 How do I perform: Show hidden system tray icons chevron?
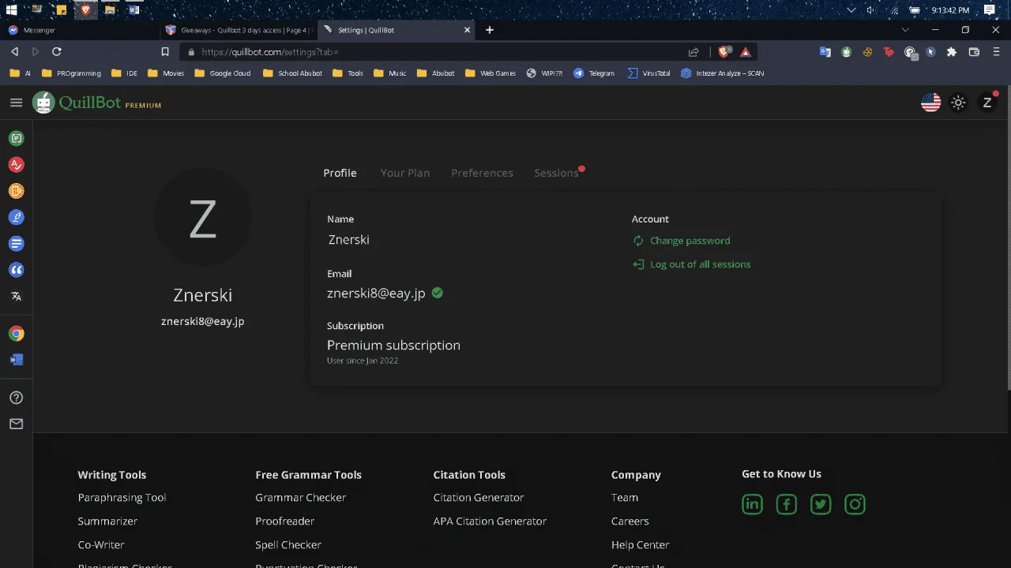click(851, 9)
